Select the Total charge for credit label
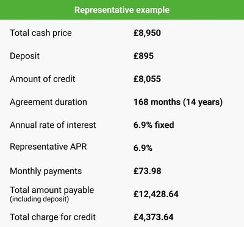 pyautogui.click(x=52, y=217)
